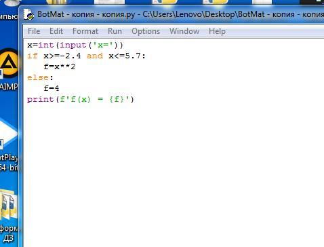Place cursor after f=4

click(60, 88)
